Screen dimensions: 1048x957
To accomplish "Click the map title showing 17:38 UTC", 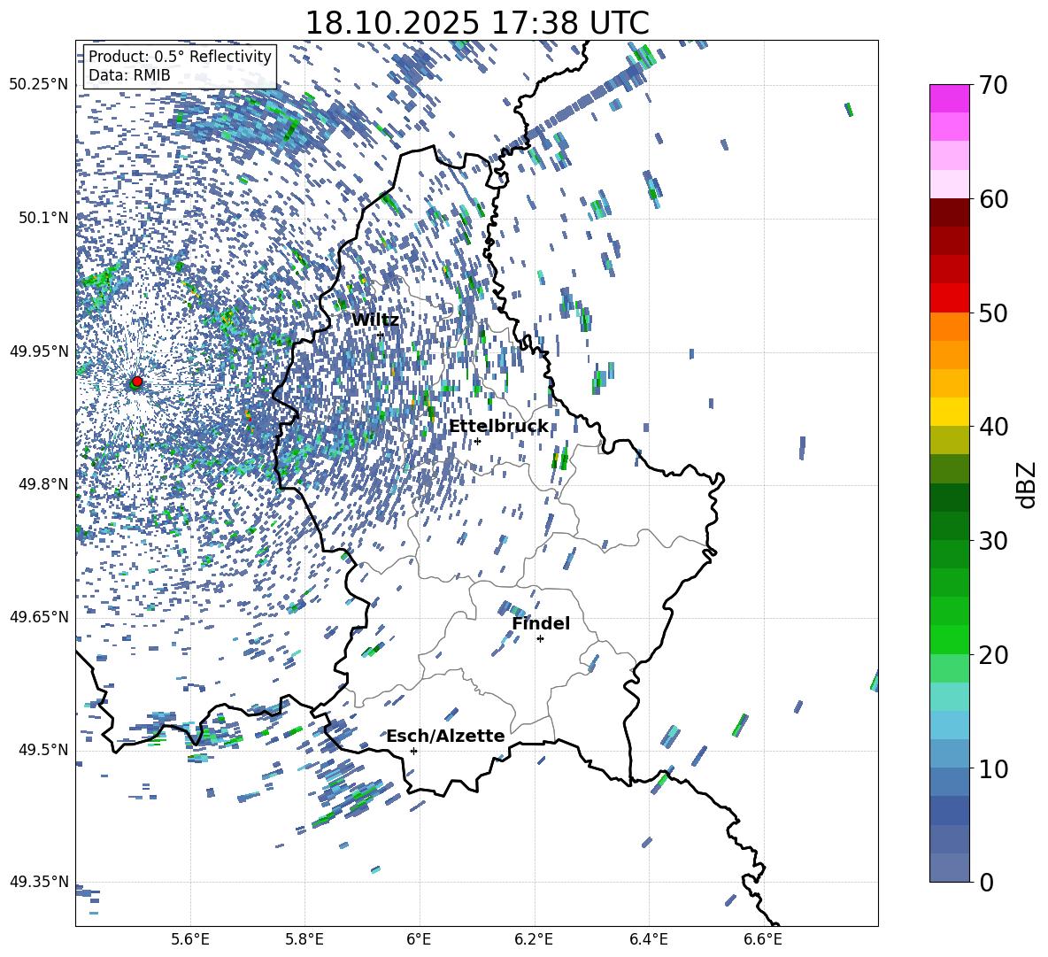I will 476,22.
